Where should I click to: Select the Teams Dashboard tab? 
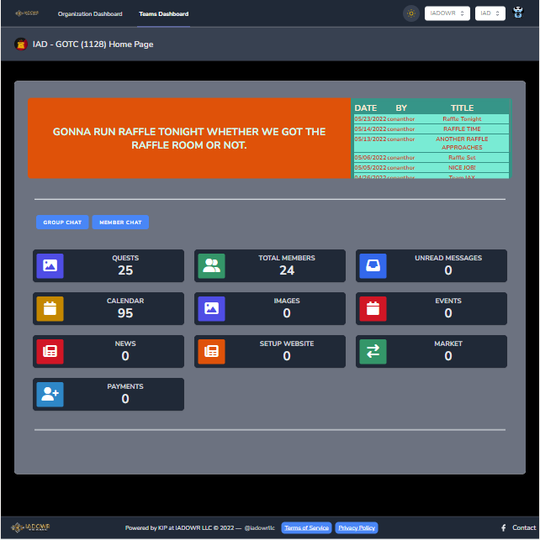tap(163, 14)
